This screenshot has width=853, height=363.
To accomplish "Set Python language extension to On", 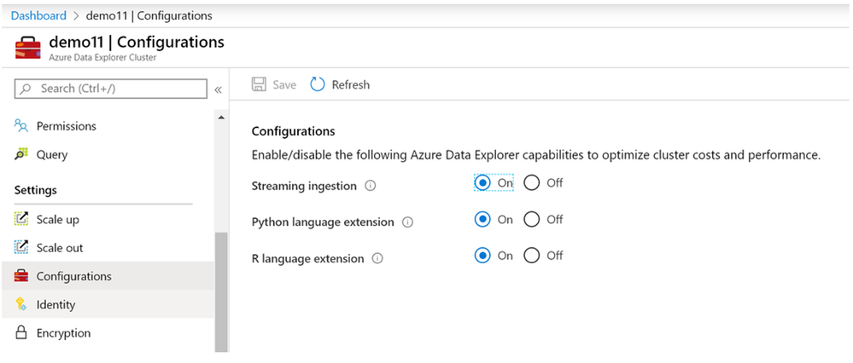I will click(482, 219).
